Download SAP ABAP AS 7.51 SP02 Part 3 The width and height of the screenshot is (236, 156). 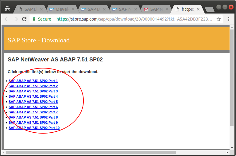pyautogui.click(x=33, y=91)
